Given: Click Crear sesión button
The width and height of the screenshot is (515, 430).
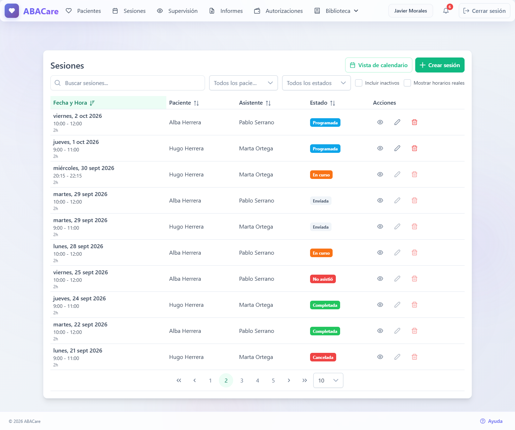Looking at the screenshot, I should [440, 65].
